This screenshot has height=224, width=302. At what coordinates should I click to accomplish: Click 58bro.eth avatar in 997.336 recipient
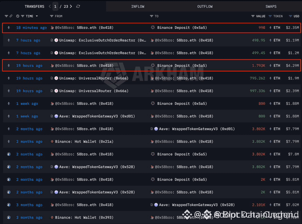(x=152, y=91)
